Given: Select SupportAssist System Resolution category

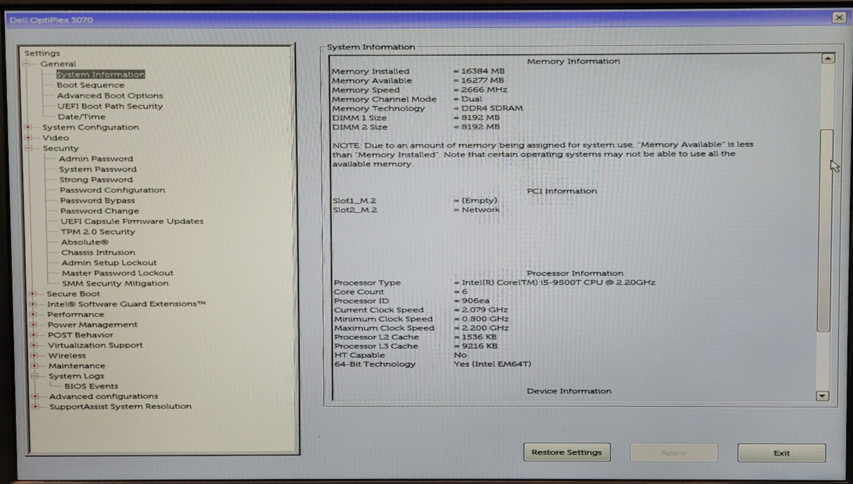Looking at the screenshot, I should (120, 407).
